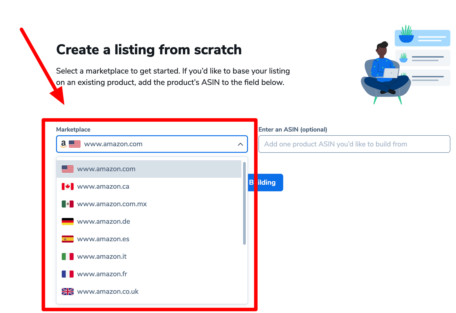This screenshot has width=456, height=313.
Task: Click the Amazon logo in Marketplace field
Action: (x=64, y=144)
